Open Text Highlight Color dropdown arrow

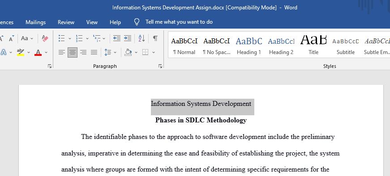tap(29, 53)
